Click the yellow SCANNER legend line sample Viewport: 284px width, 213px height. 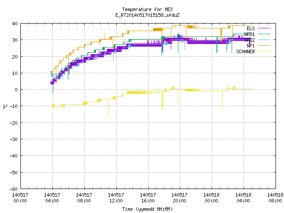[264, 51]
